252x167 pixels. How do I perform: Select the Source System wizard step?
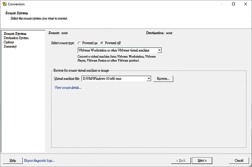coord(15,34)
